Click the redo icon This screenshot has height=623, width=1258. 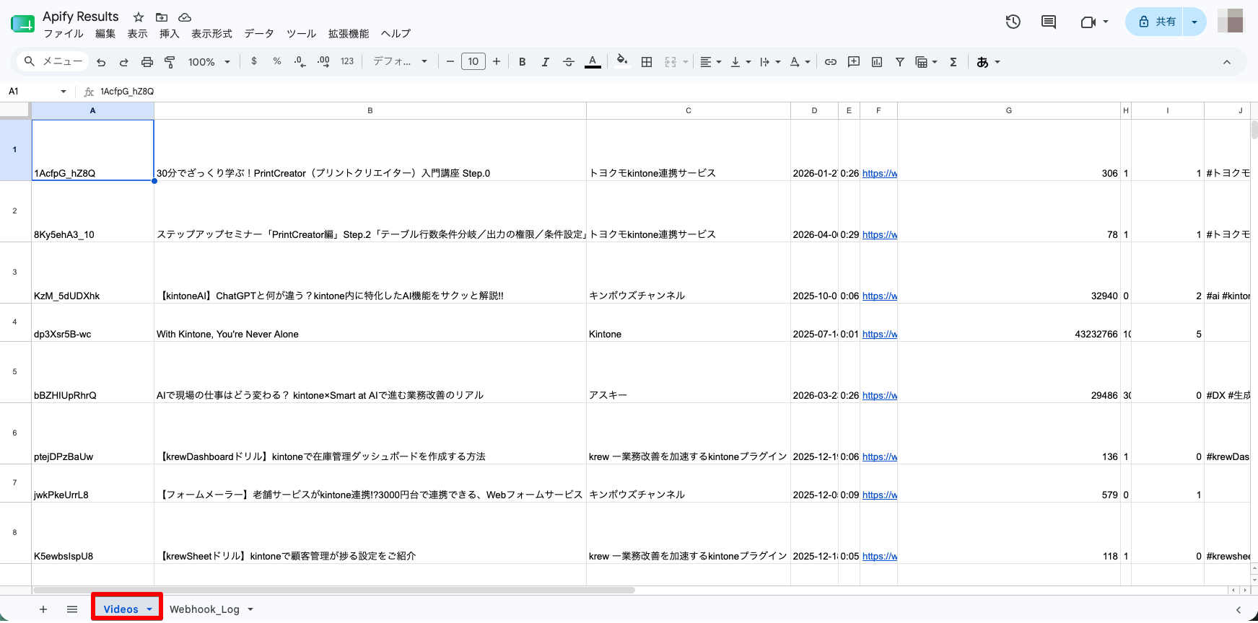124,62
